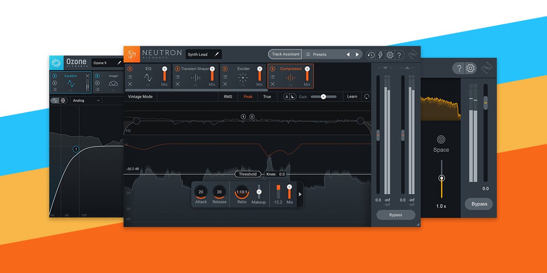Switch detection mode to RMS
This screenshot has height=273, width=547.
[x=227, y=96]
